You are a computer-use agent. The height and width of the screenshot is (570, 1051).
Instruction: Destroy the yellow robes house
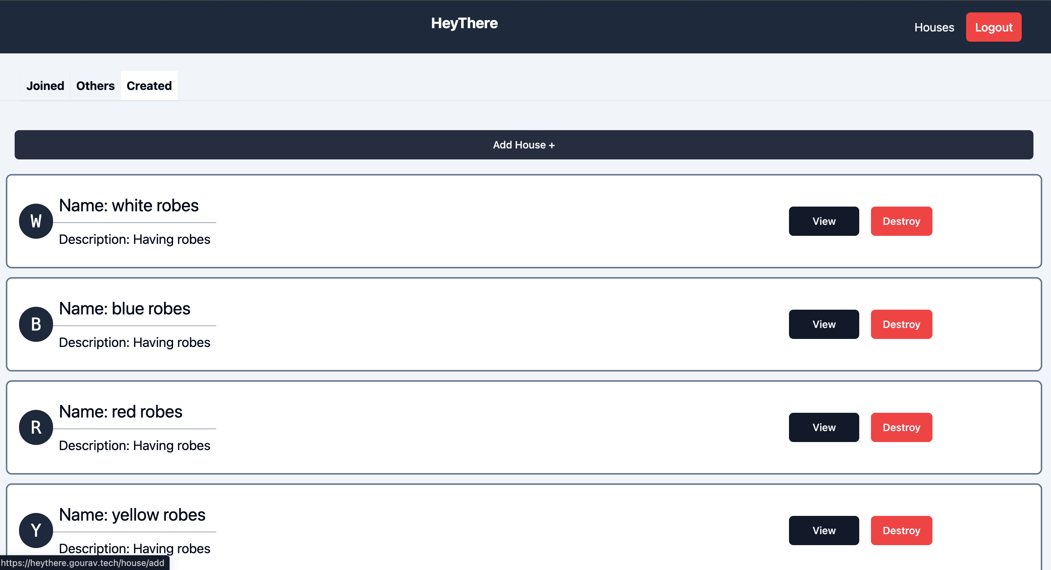point(901,530)
